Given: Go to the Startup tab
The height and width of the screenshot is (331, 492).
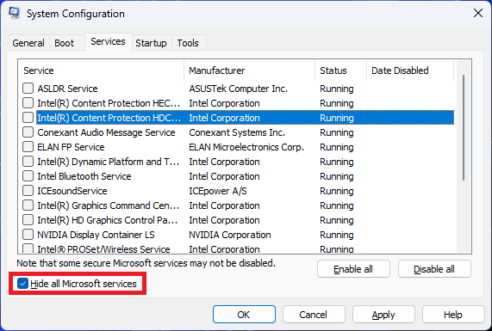Looking at the screenshot, I should 151,43.
